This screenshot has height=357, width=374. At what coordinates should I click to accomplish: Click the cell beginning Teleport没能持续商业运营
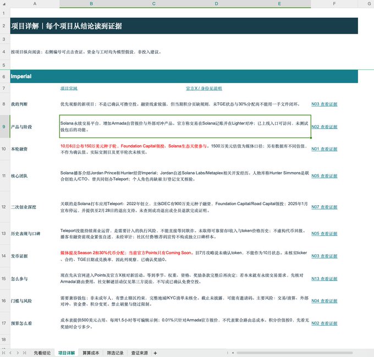point(185,234)
